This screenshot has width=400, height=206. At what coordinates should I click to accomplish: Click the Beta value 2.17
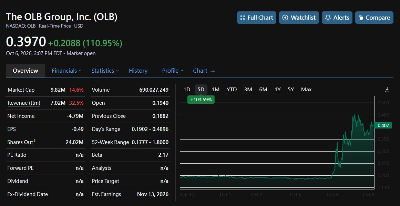tap(163, 155)
